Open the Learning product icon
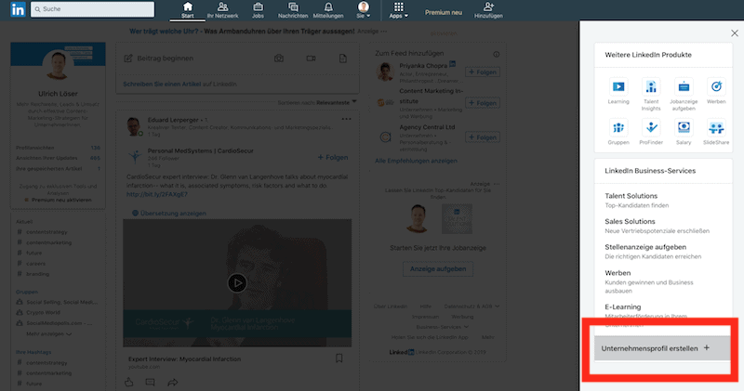 (618, 87)
